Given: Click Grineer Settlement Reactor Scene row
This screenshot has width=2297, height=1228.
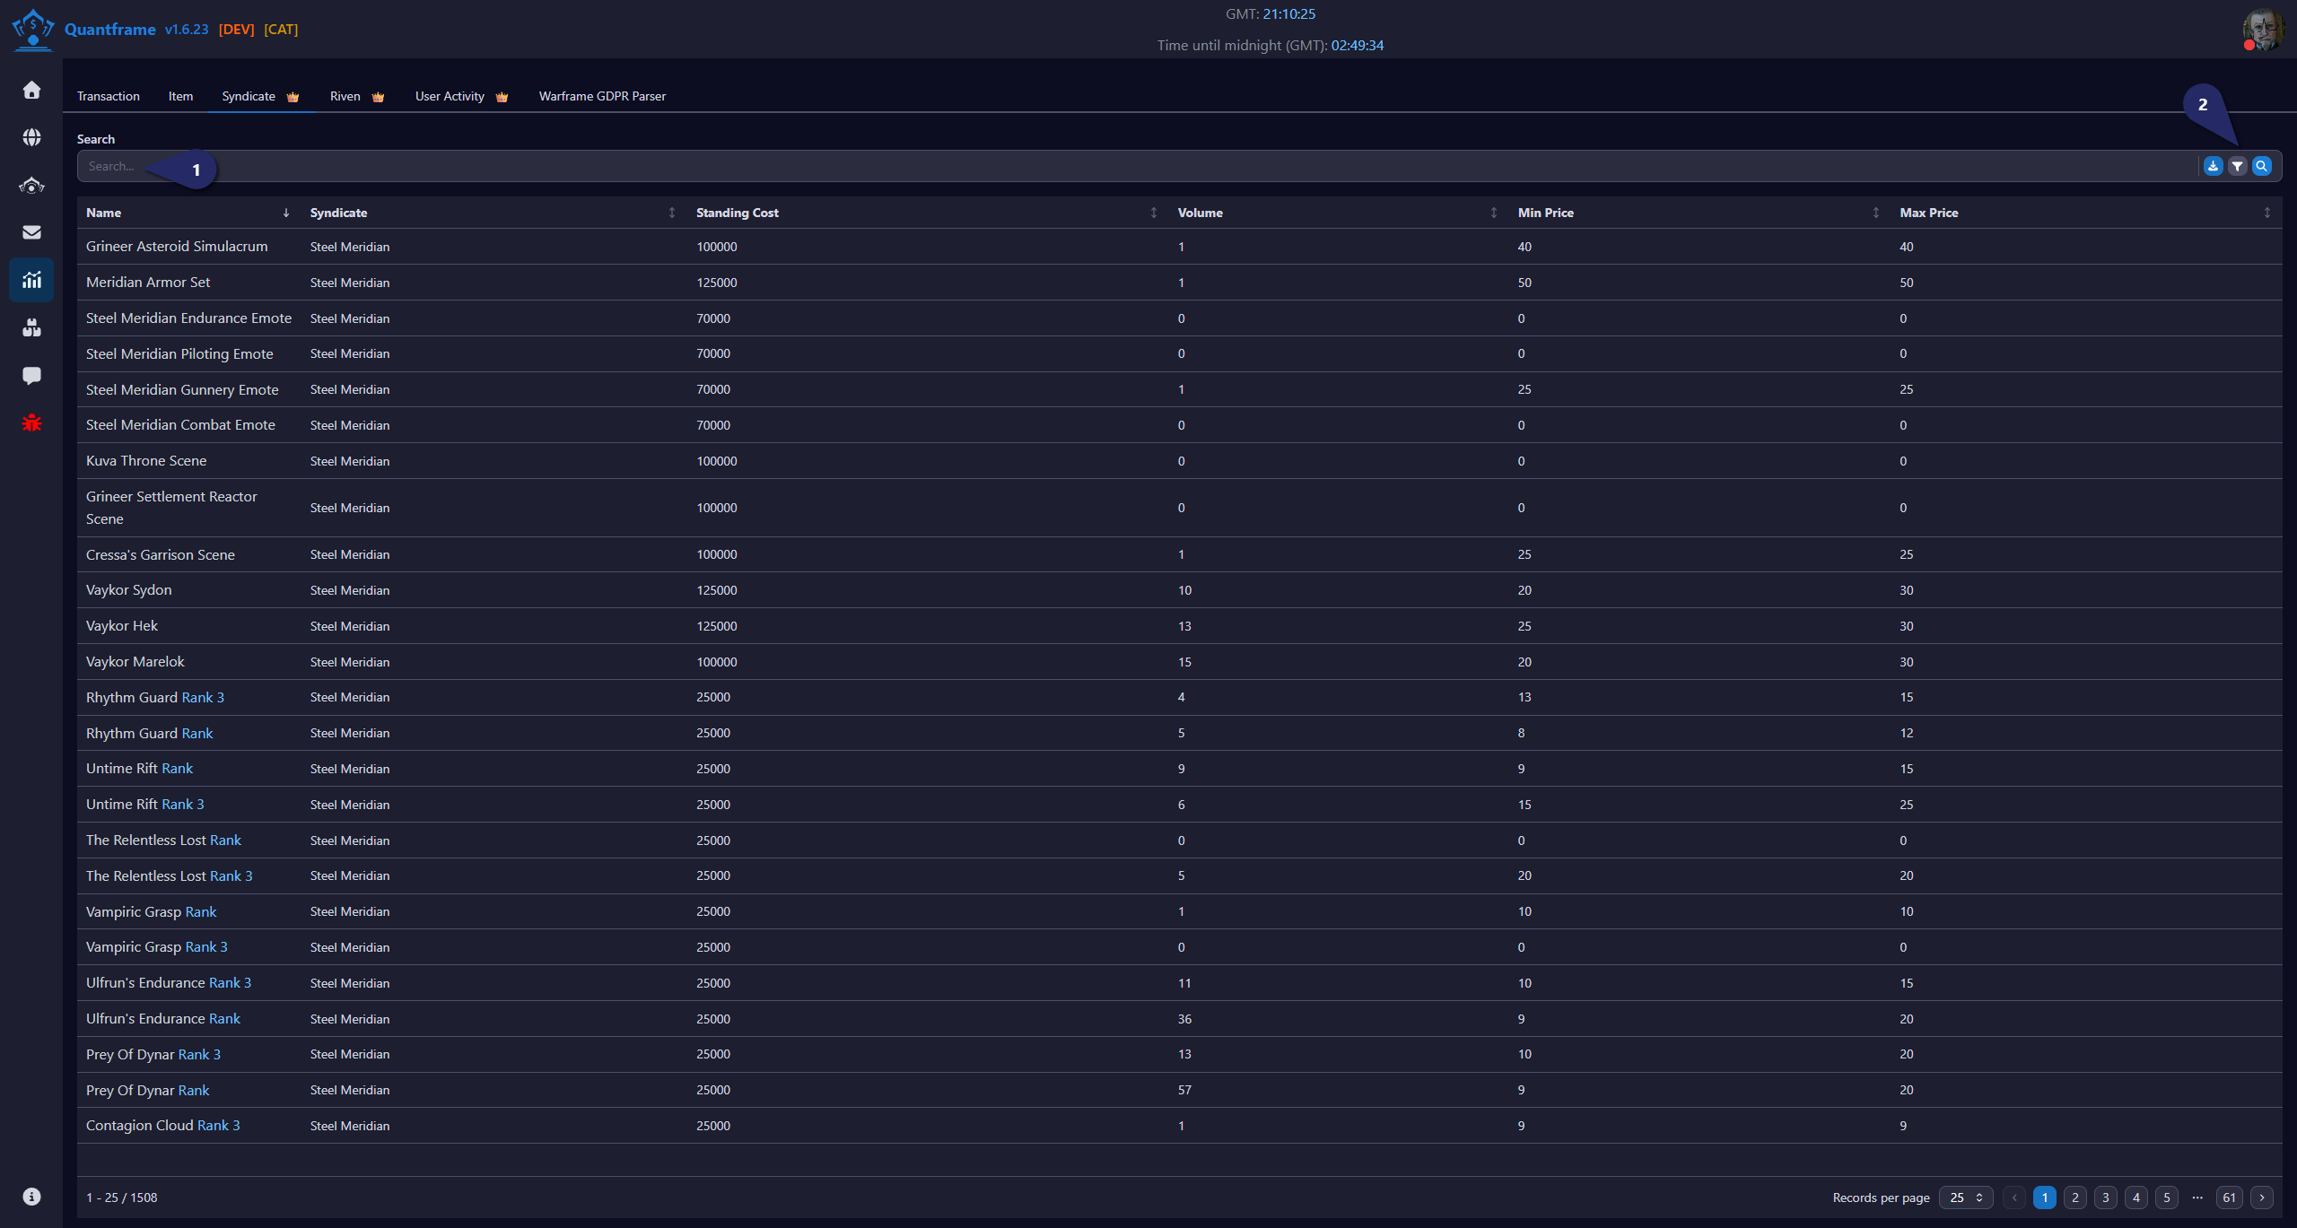Looking at the screenshot, I should [1179, 508].
